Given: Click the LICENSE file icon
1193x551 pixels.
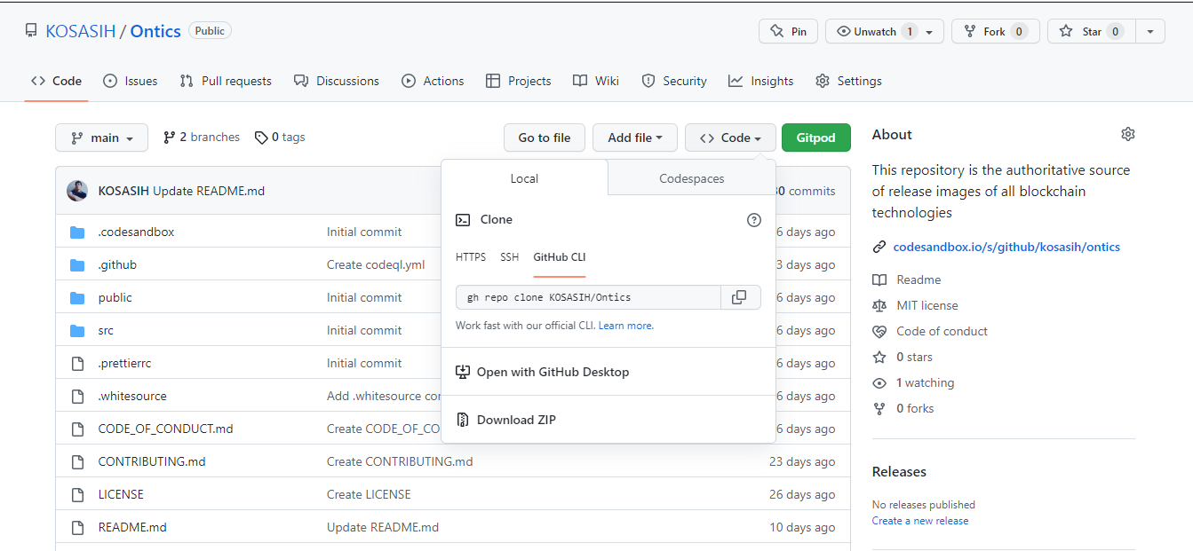Looking at the screenshot, I should click(77, 495).
